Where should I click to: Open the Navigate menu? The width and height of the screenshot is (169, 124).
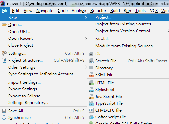(x=45, y=11)
